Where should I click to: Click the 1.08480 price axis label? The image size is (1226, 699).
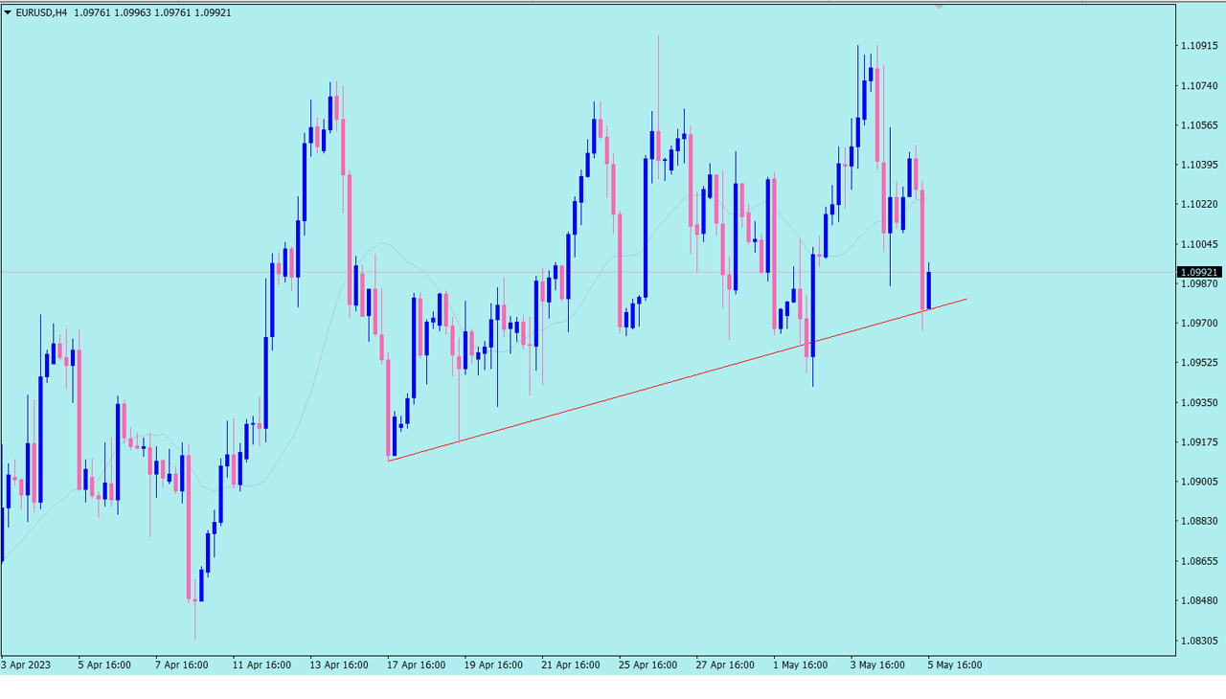(x=1199, y=600)
